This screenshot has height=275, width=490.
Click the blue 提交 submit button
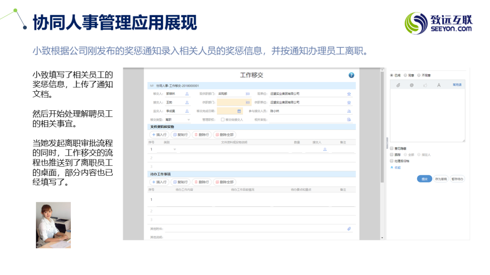(x=424, y=179)
